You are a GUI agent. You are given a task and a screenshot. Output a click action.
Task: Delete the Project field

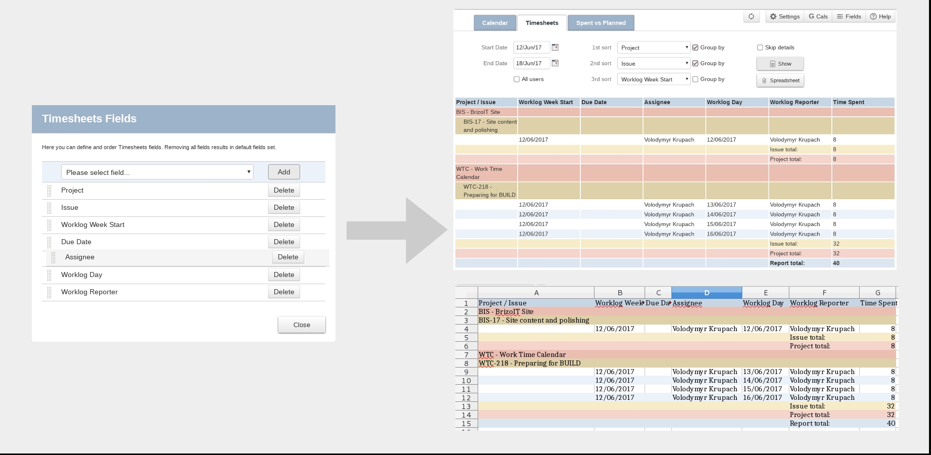284,190
